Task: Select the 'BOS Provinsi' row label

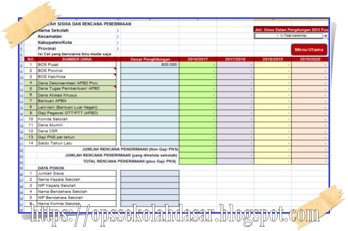Action: [77, 71]
